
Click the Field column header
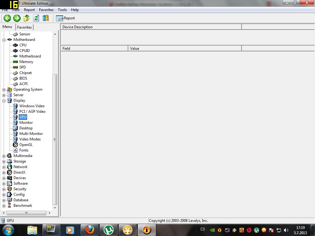[x=94, y=48]
